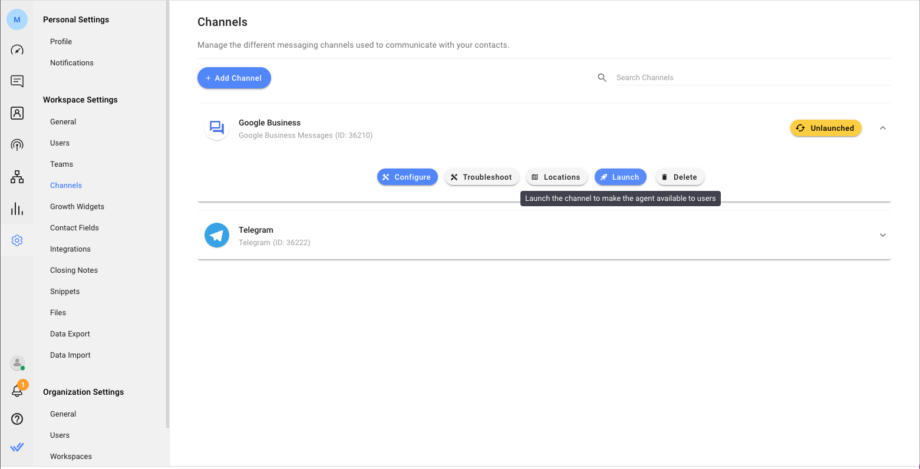Click the Add Channel button

[x=234, y=78]
